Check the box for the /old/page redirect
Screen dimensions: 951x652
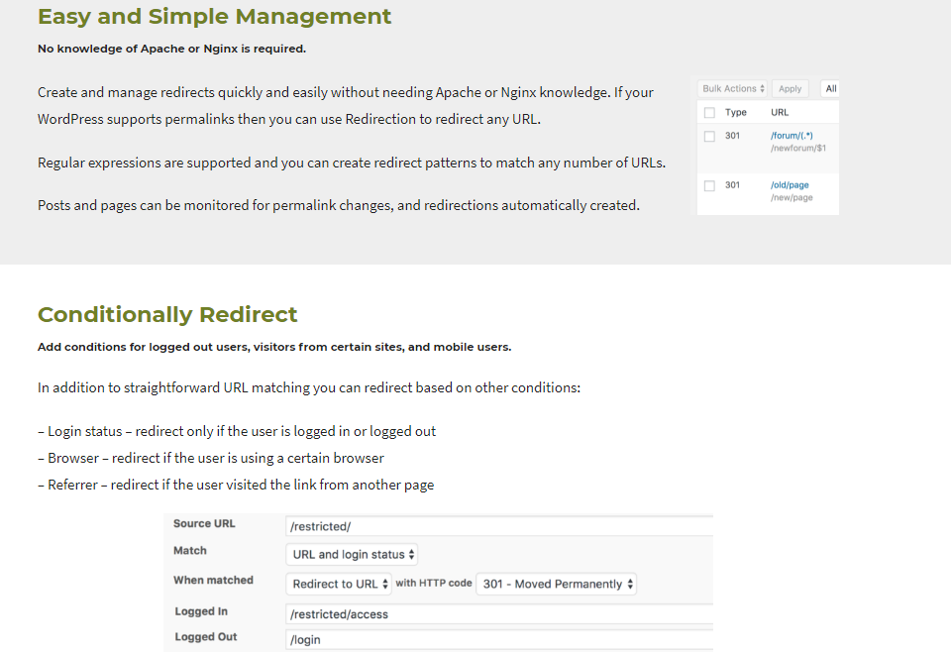(x=709, y=185)
